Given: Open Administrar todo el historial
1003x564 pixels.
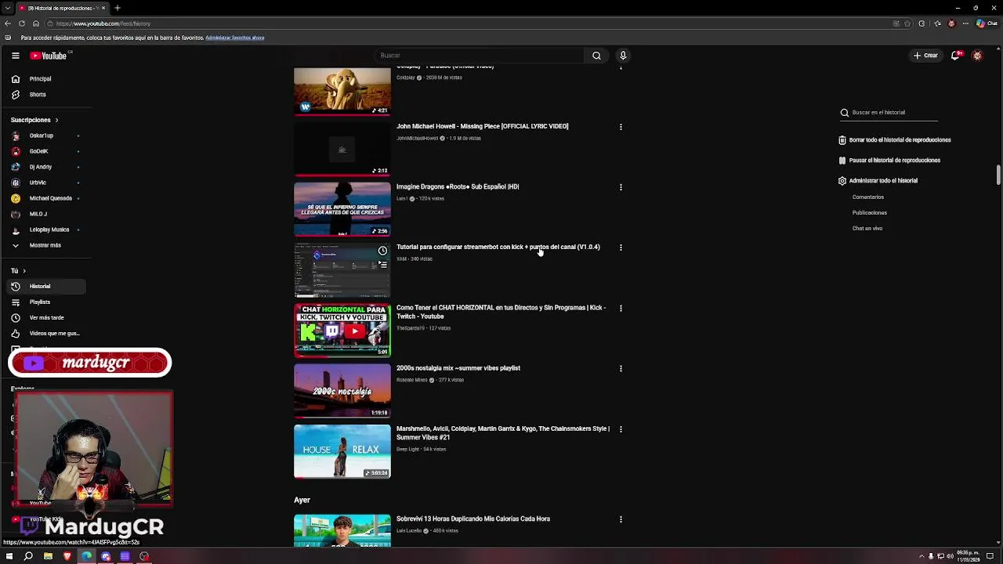Looking at the screenshot, I should pos(878,181).
